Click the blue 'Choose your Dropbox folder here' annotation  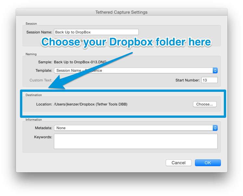(126, 42)
